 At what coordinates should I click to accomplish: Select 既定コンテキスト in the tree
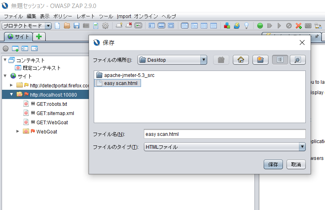coord(38,68)
